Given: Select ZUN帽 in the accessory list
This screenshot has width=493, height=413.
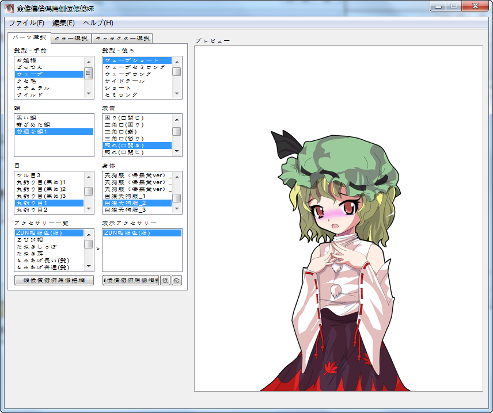Looking at the screenshot, I should point(50,240).
